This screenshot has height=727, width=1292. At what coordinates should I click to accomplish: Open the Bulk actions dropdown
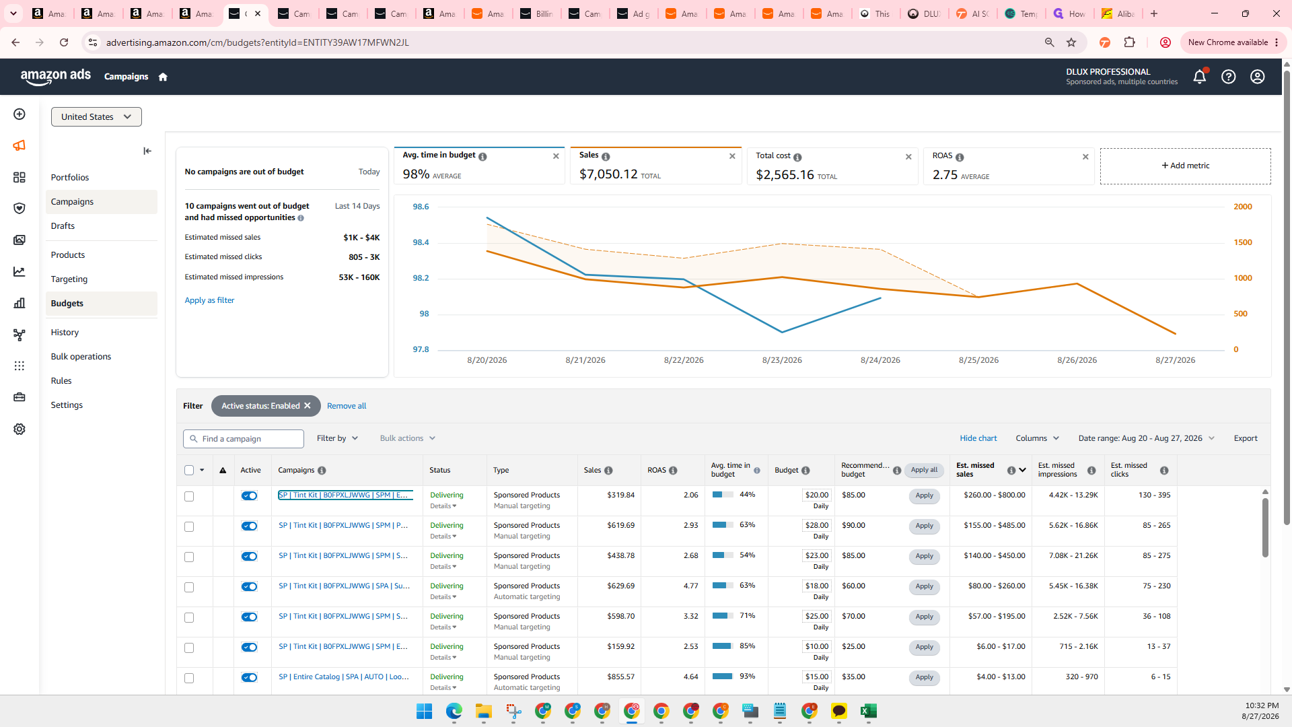coord(408,438)
